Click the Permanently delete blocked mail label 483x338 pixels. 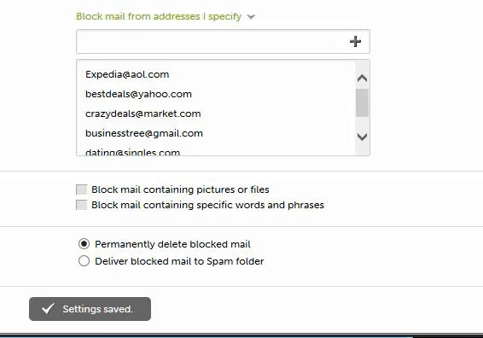tap(172, 244)
